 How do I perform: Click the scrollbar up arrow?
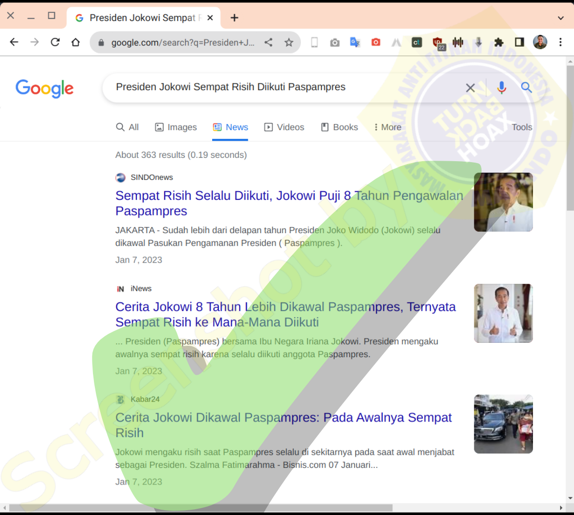coord(570,61)
